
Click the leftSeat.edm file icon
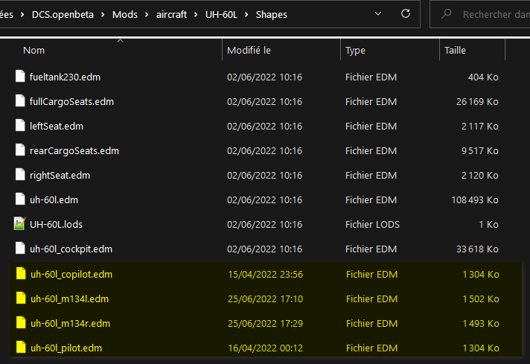pyautogui.click(x=20, y=125)
